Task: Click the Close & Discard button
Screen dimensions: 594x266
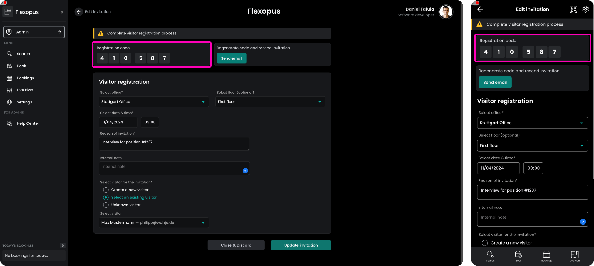Action: (236, 245)
